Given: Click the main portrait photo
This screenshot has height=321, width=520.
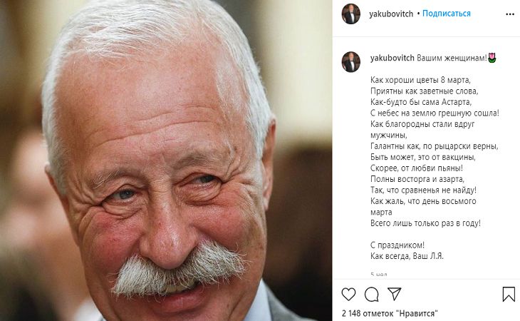Looking at the screenshot, I should [x=166, y=160].
